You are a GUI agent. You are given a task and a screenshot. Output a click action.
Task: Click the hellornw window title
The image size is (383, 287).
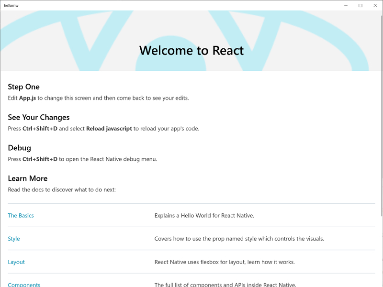point(11,5)
